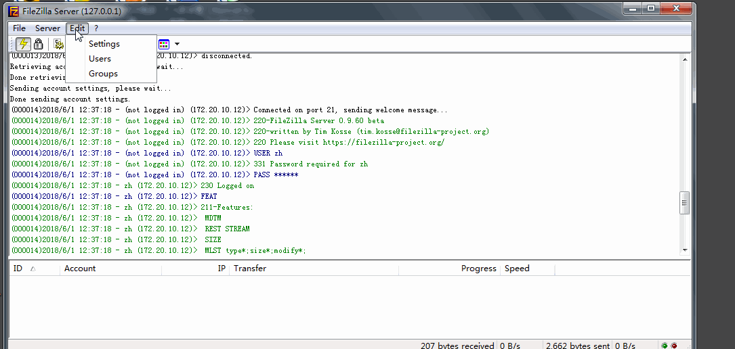The image size is (735, 349).
Task: Click the 'MDTM' log line
Action: pyautogui.click(x=117, y=218)
